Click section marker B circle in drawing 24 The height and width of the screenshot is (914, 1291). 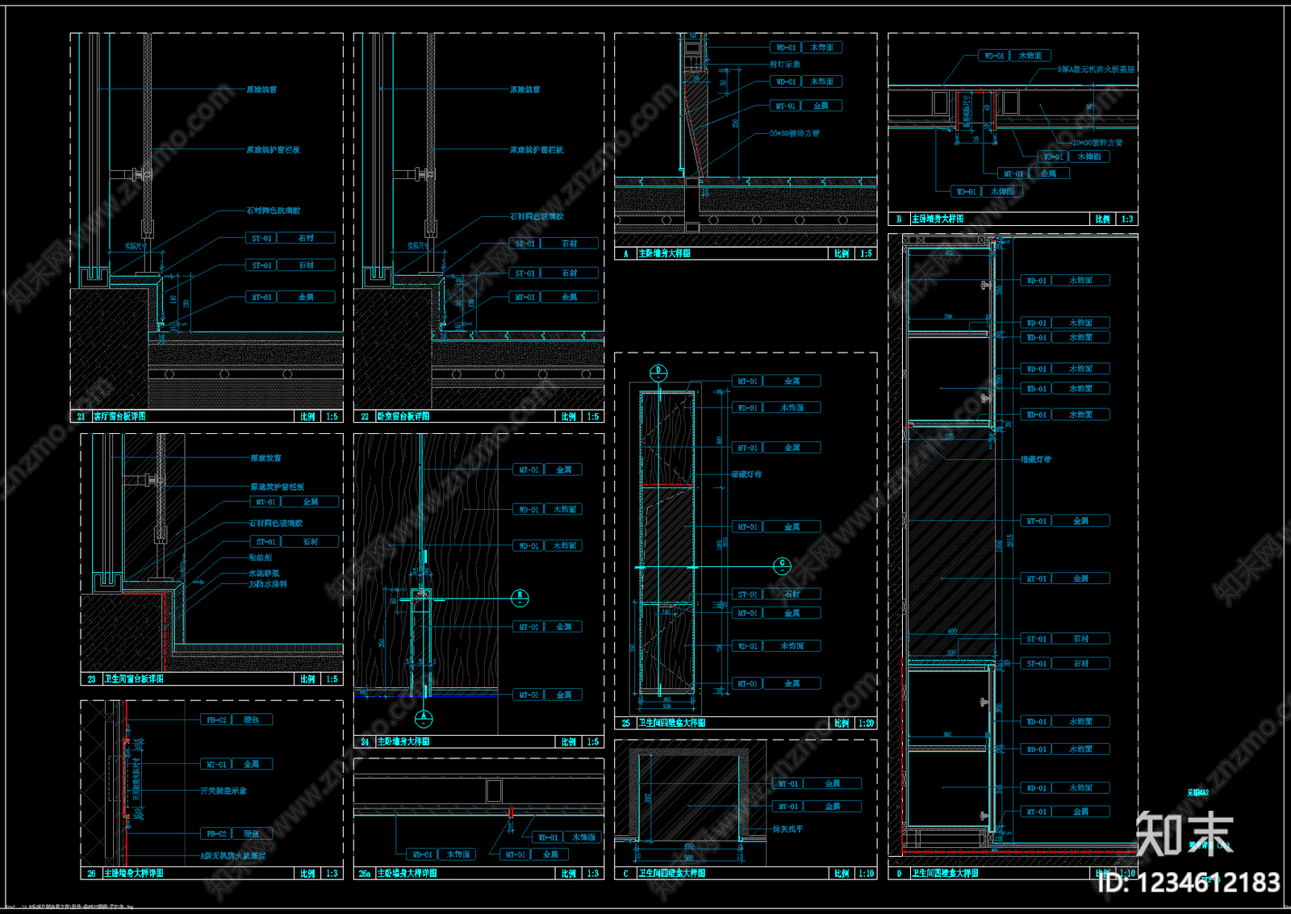pyautogui.click(x=520, y=598)
